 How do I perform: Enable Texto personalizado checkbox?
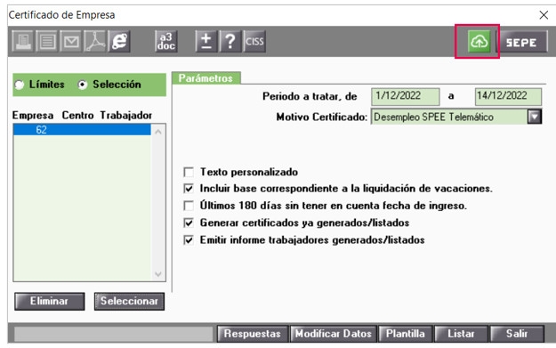[x=189, y=173]
